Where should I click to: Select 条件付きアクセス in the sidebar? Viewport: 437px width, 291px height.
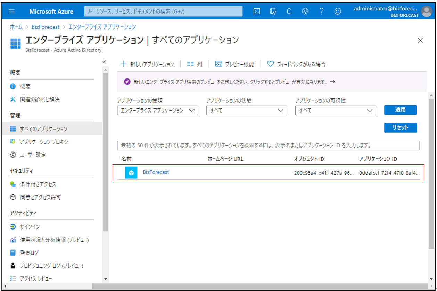(38, 184)
